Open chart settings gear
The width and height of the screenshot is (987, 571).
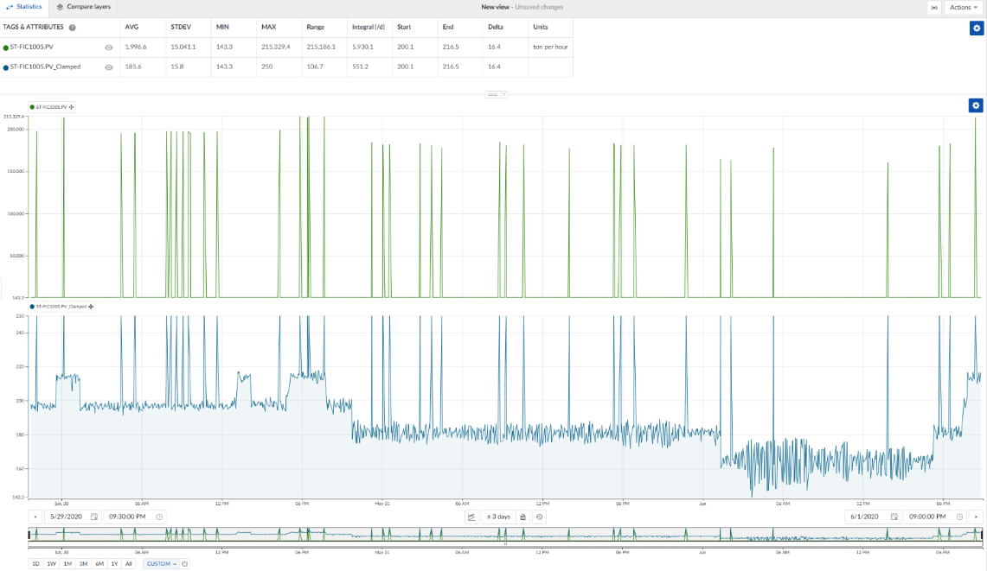pyautogui.click(x=976, y=105)
